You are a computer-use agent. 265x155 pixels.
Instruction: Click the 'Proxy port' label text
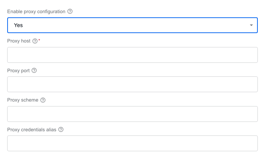(19, 71)
